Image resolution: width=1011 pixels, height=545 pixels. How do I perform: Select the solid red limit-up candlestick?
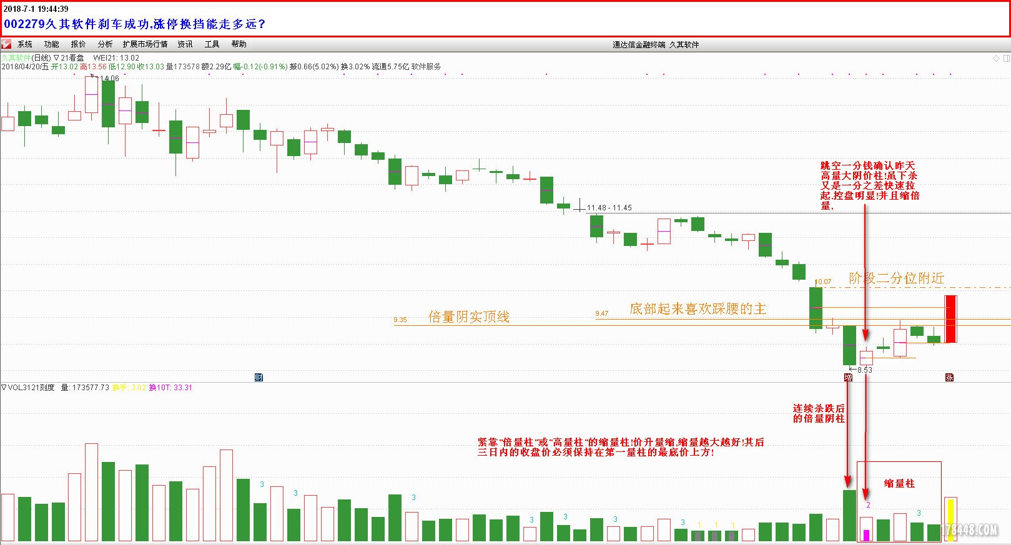(x=950, y=319)
